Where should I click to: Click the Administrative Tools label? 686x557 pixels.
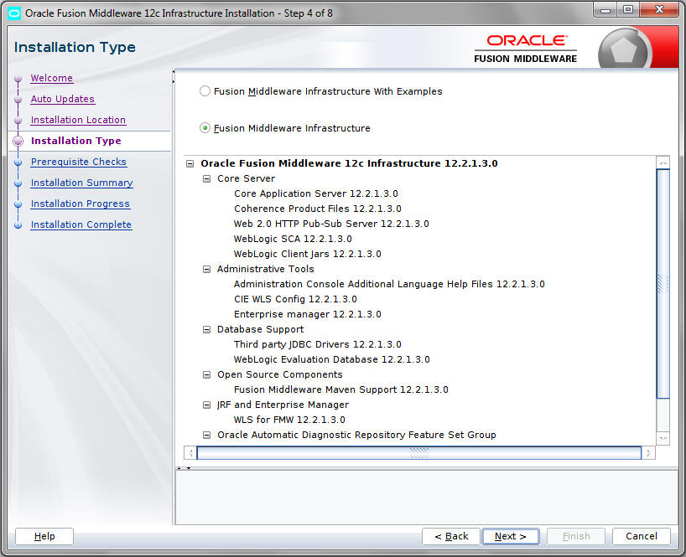pos(266,269)
